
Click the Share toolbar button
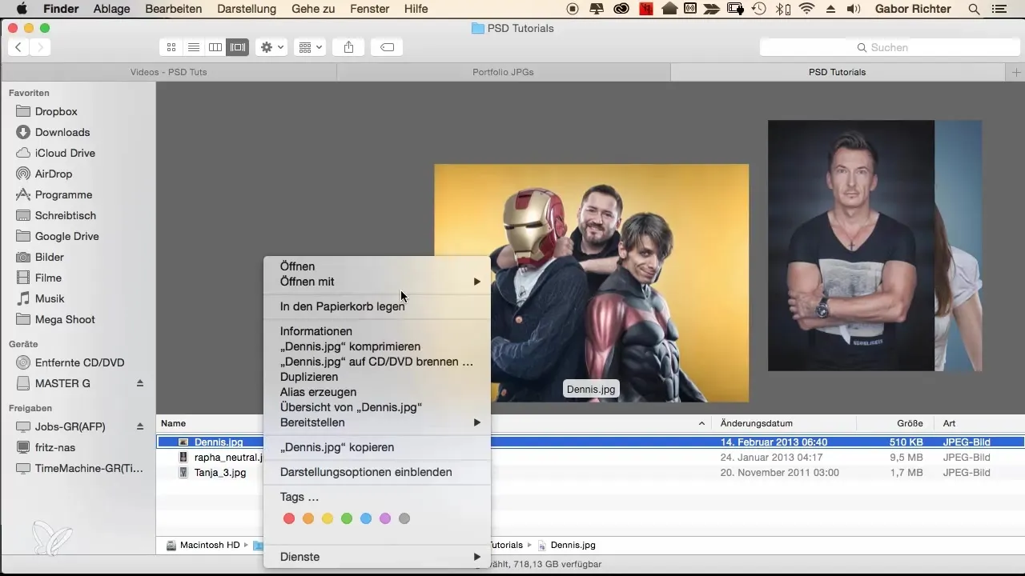pyautogui.click(x=348, y=47)
